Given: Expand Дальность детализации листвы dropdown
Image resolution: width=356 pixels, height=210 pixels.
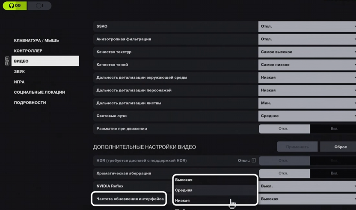Looking at the screenshot, I should (307, 103).
